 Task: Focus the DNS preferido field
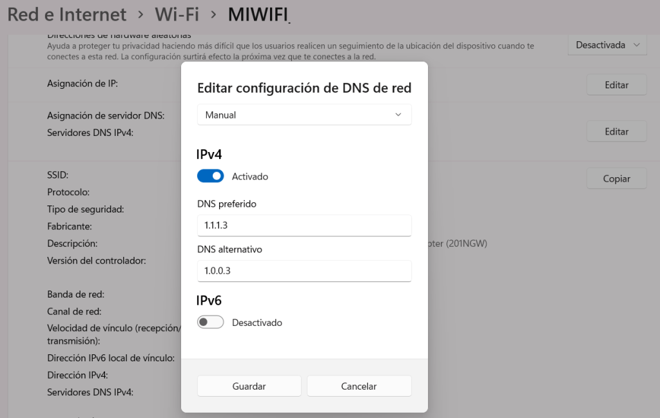[x=304, y=226]
